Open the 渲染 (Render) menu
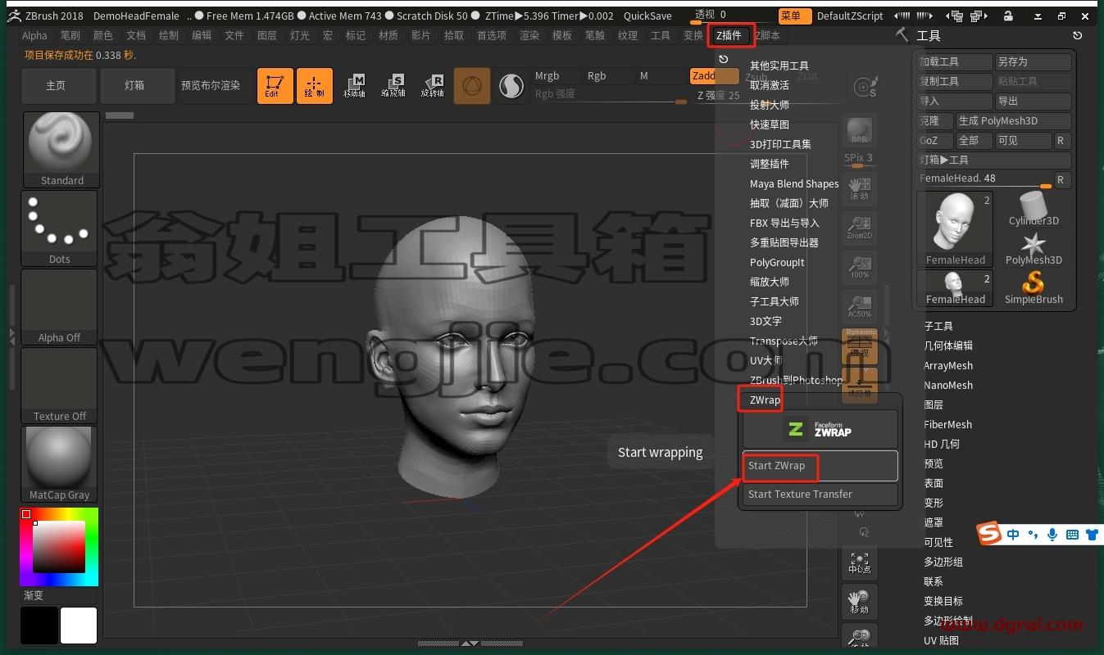1104x655 pixels. pyautogui.click(x=529, y=35)
